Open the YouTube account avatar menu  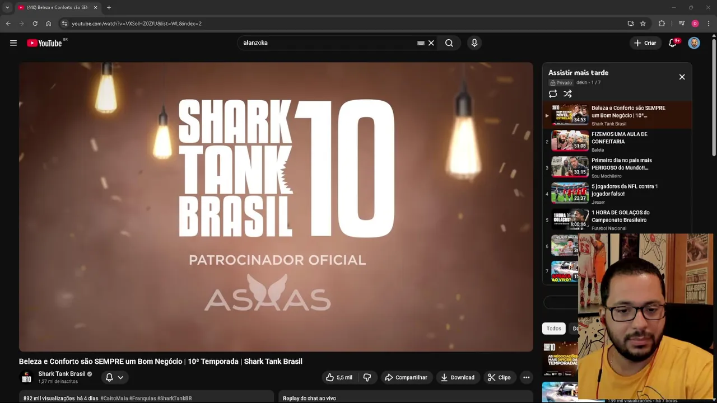pyautogui.click(x=694, y=43)
